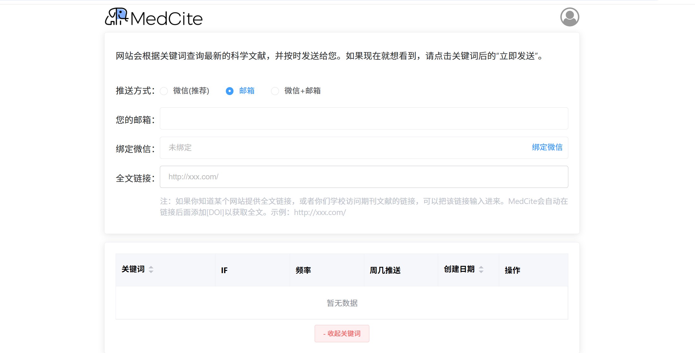
Task: Click the 频率 column header
Action: click(x=303, y=270)
